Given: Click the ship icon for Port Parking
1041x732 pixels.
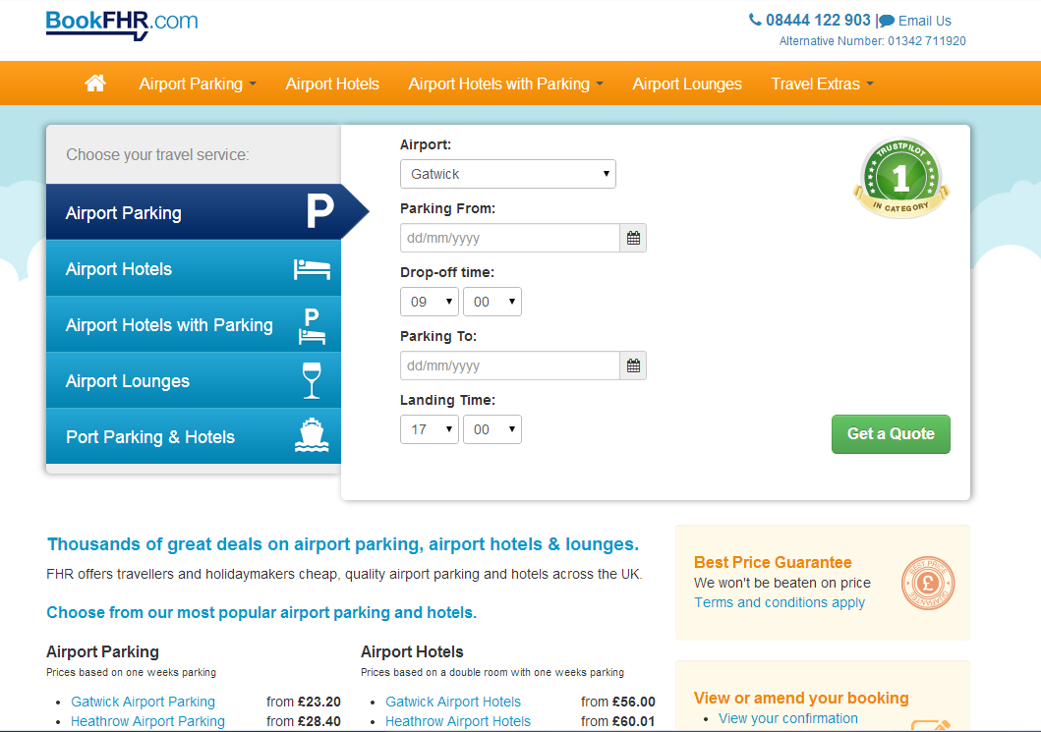Looking at the screenshot, I should [312, 435].
